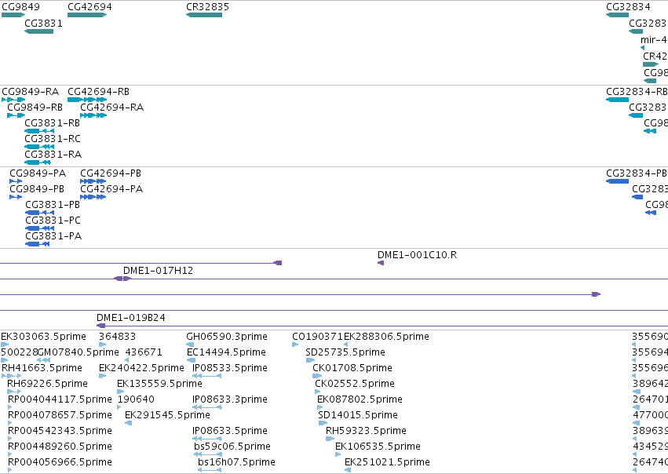Click the RP004542343.5prime EST
The image size is (668, 474).
(9, 439)
